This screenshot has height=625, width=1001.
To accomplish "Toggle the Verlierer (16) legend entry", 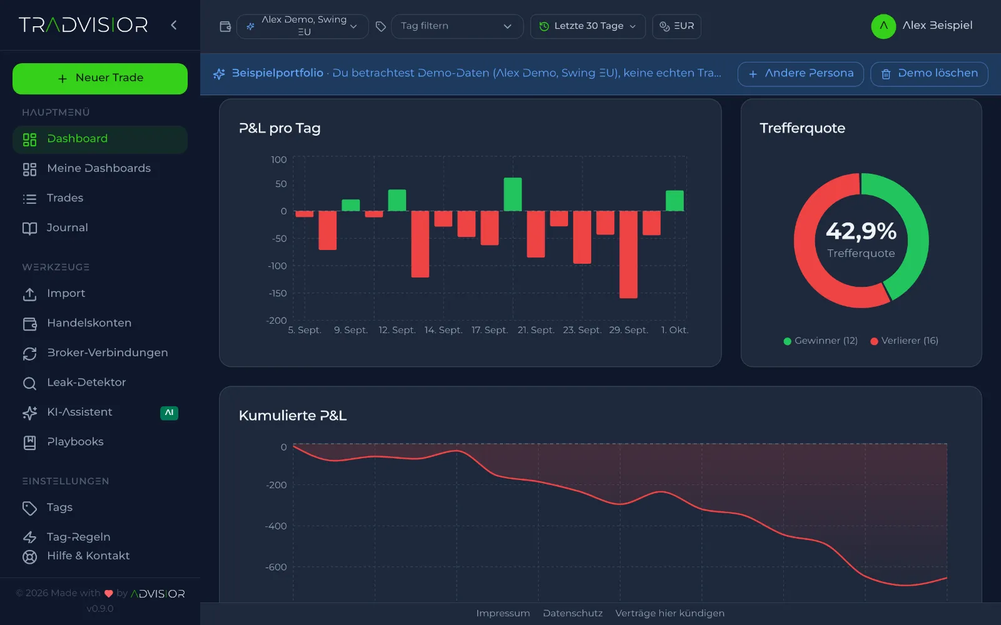I will coord(904,341).
